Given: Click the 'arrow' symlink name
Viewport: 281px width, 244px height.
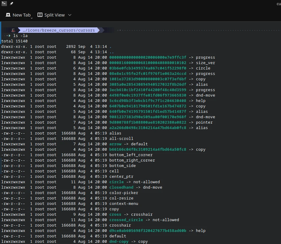Looking at the screenshot, I should 115,144.
